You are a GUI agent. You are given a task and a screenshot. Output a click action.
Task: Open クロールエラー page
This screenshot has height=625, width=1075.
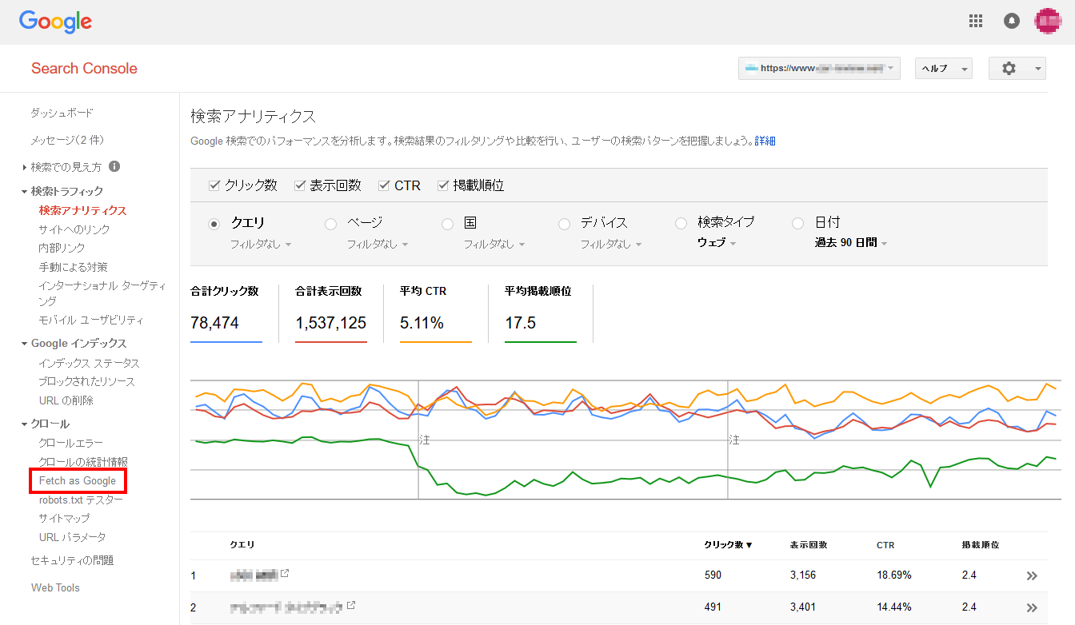70,443
